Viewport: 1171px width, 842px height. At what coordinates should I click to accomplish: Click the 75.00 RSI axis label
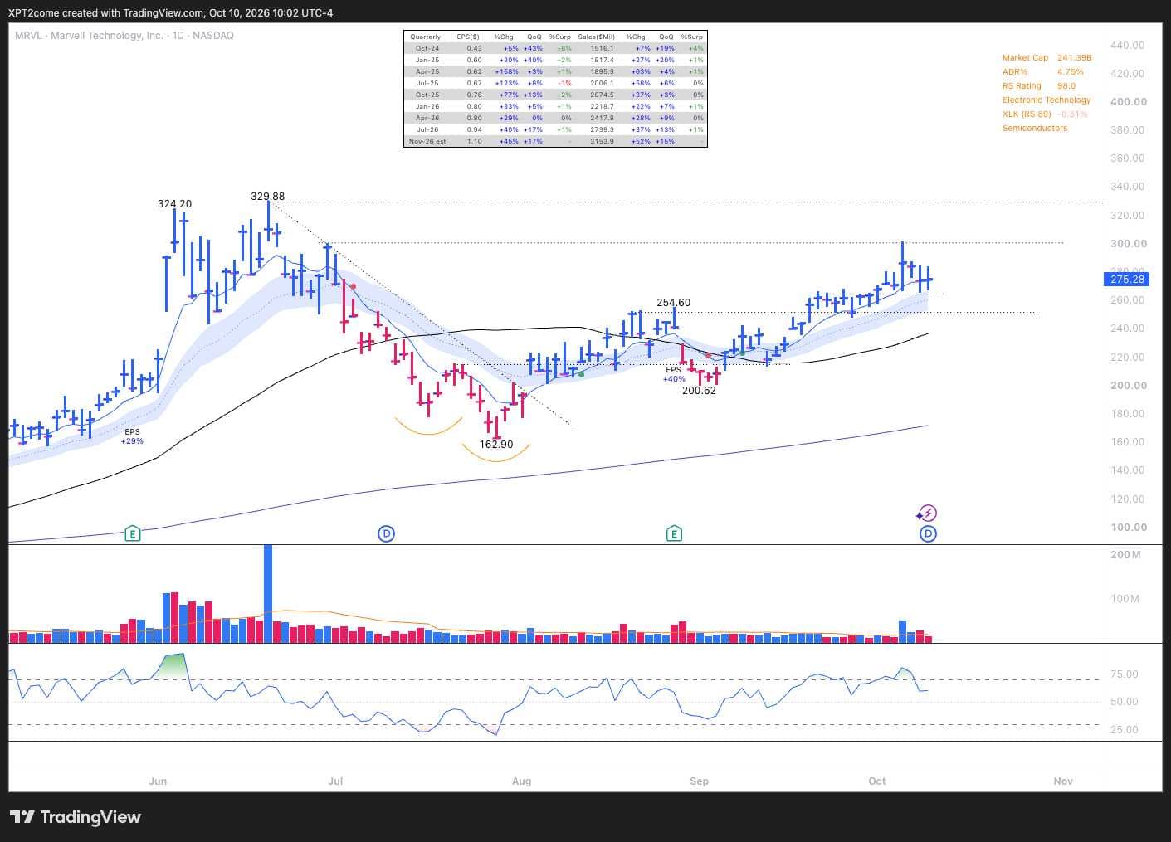(1125, 674)
